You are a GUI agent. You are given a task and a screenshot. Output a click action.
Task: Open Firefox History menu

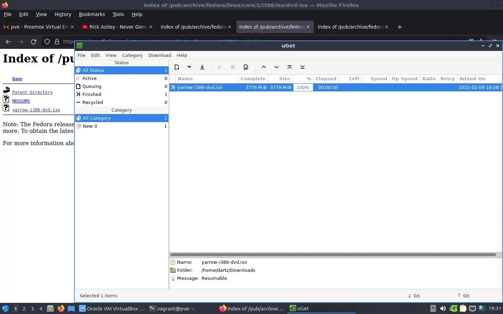(x=63, y=14)
